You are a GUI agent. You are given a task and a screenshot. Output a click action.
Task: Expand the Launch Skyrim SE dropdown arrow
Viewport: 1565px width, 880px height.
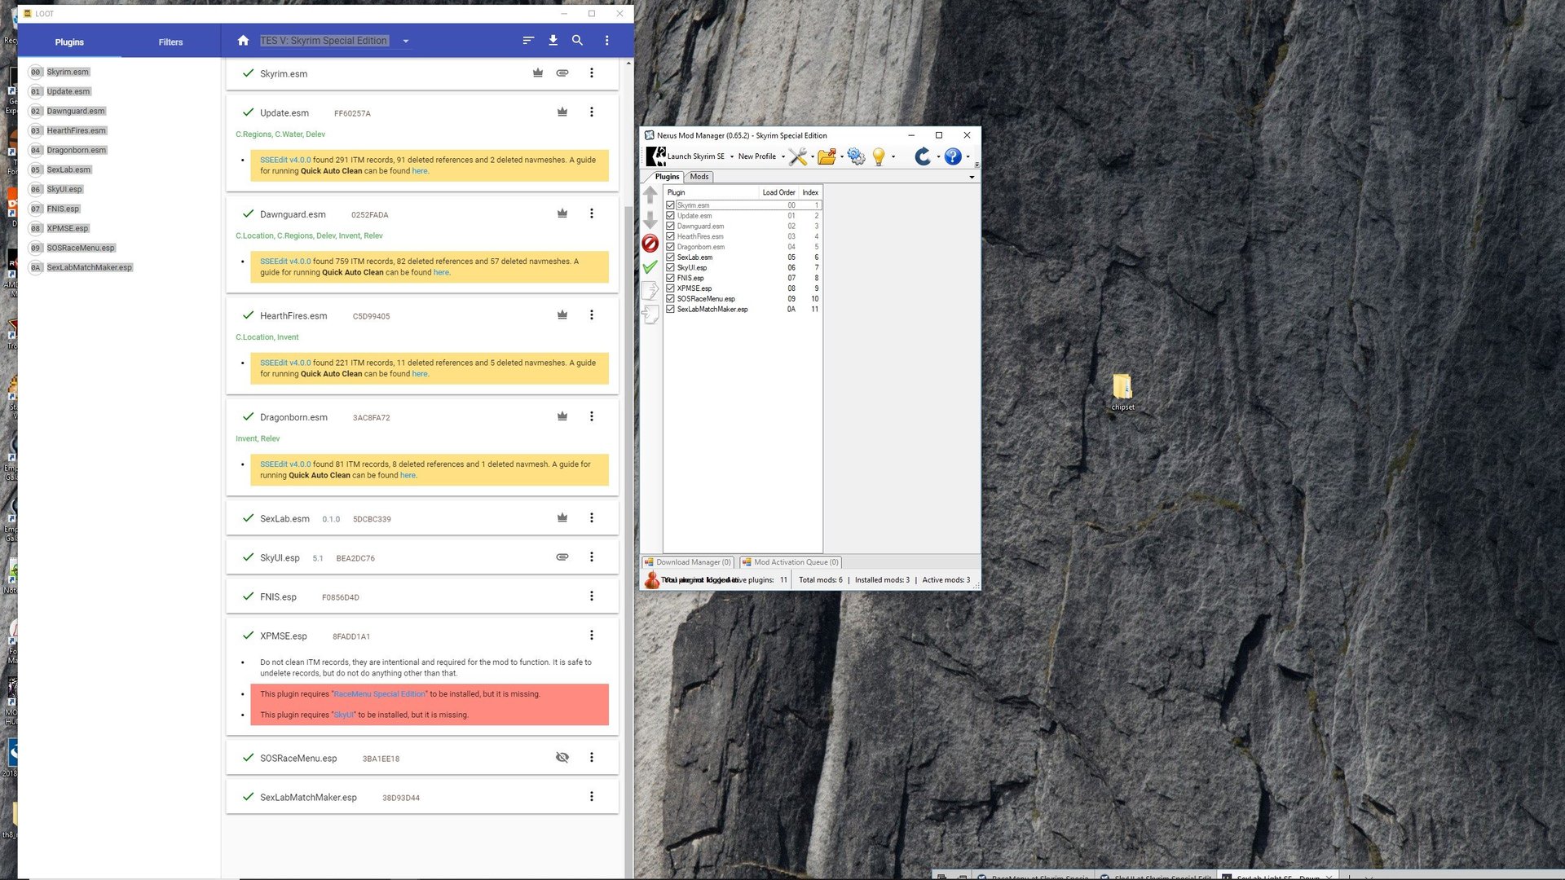click(732, 156)
